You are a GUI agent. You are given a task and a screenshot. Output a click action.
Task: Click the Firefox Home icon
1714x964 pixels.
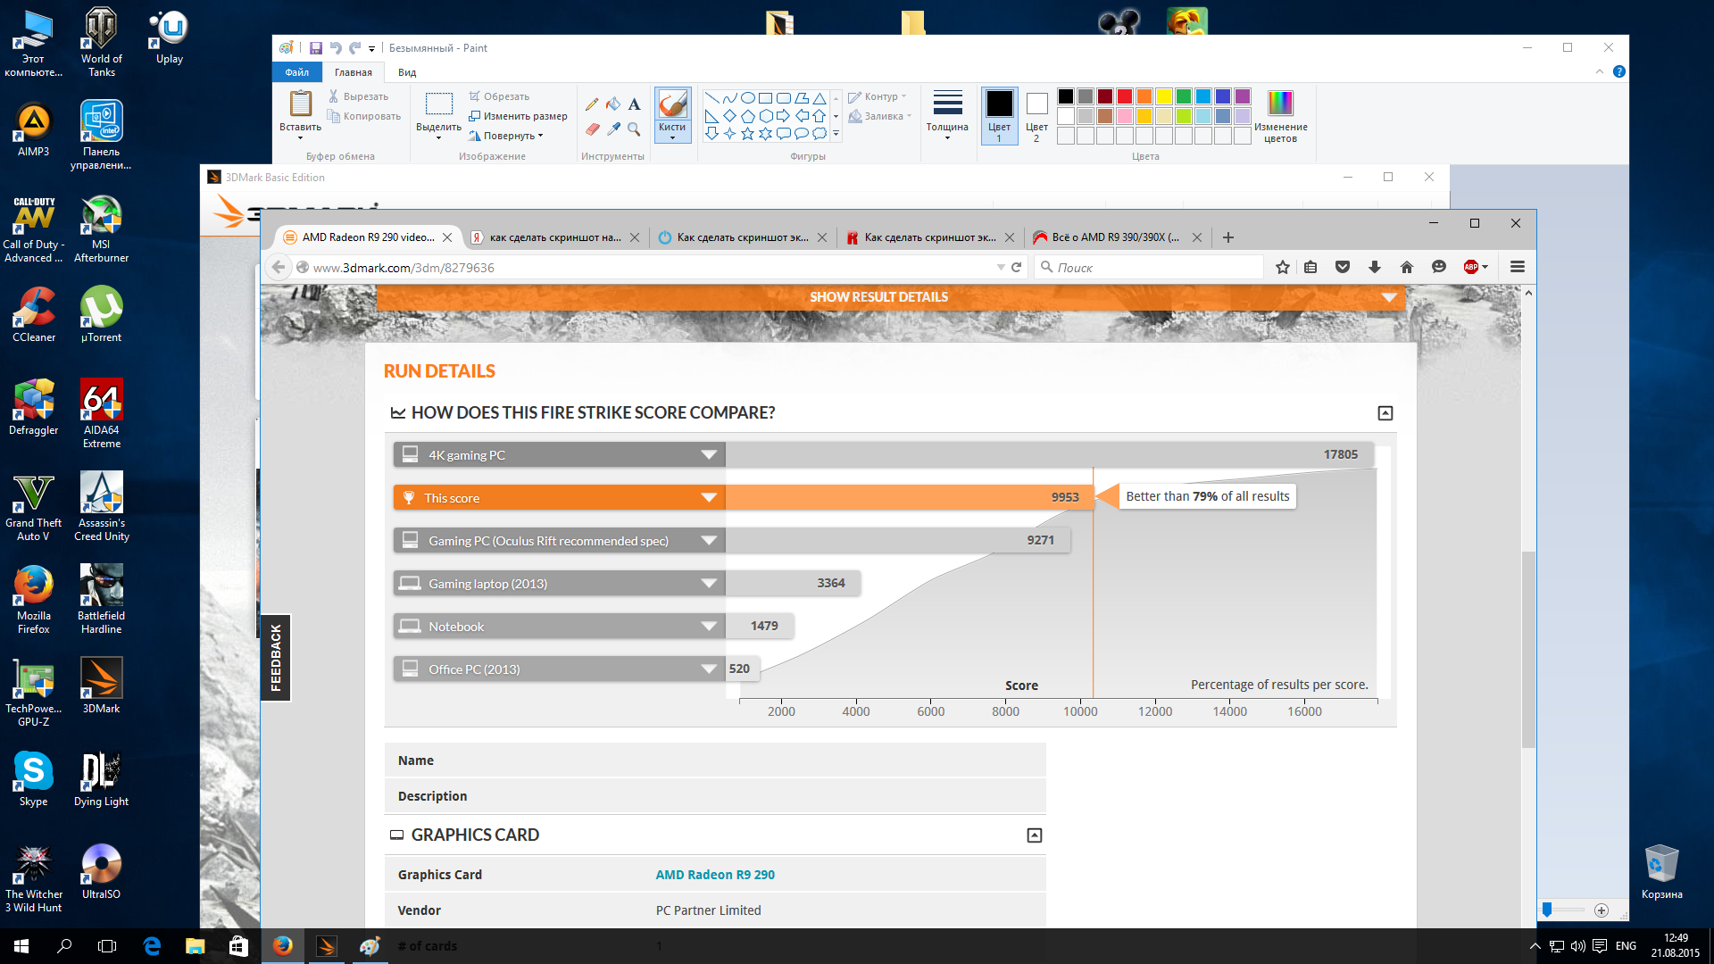(x=1407, y=267)
